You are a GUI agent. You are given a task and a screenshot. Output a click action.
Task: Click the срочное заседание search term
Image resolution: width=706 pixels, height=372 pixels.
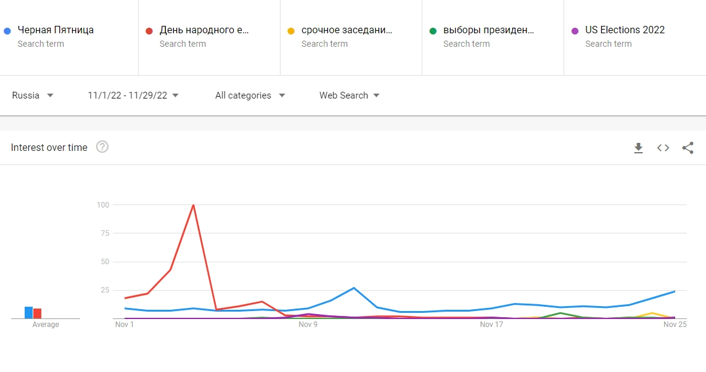coord(347,30)
